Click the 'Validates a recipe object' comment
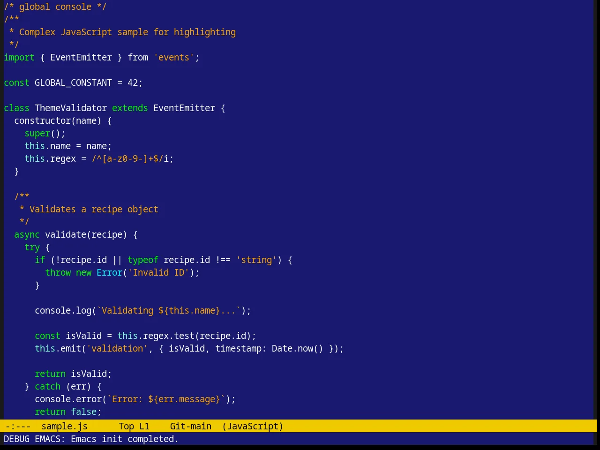The image size is (600, 450). (94, 209)
